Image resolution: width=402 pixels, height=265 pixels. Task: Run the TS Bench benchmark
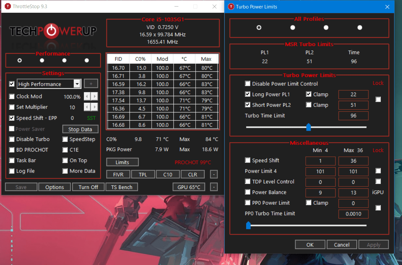(121, 187)
